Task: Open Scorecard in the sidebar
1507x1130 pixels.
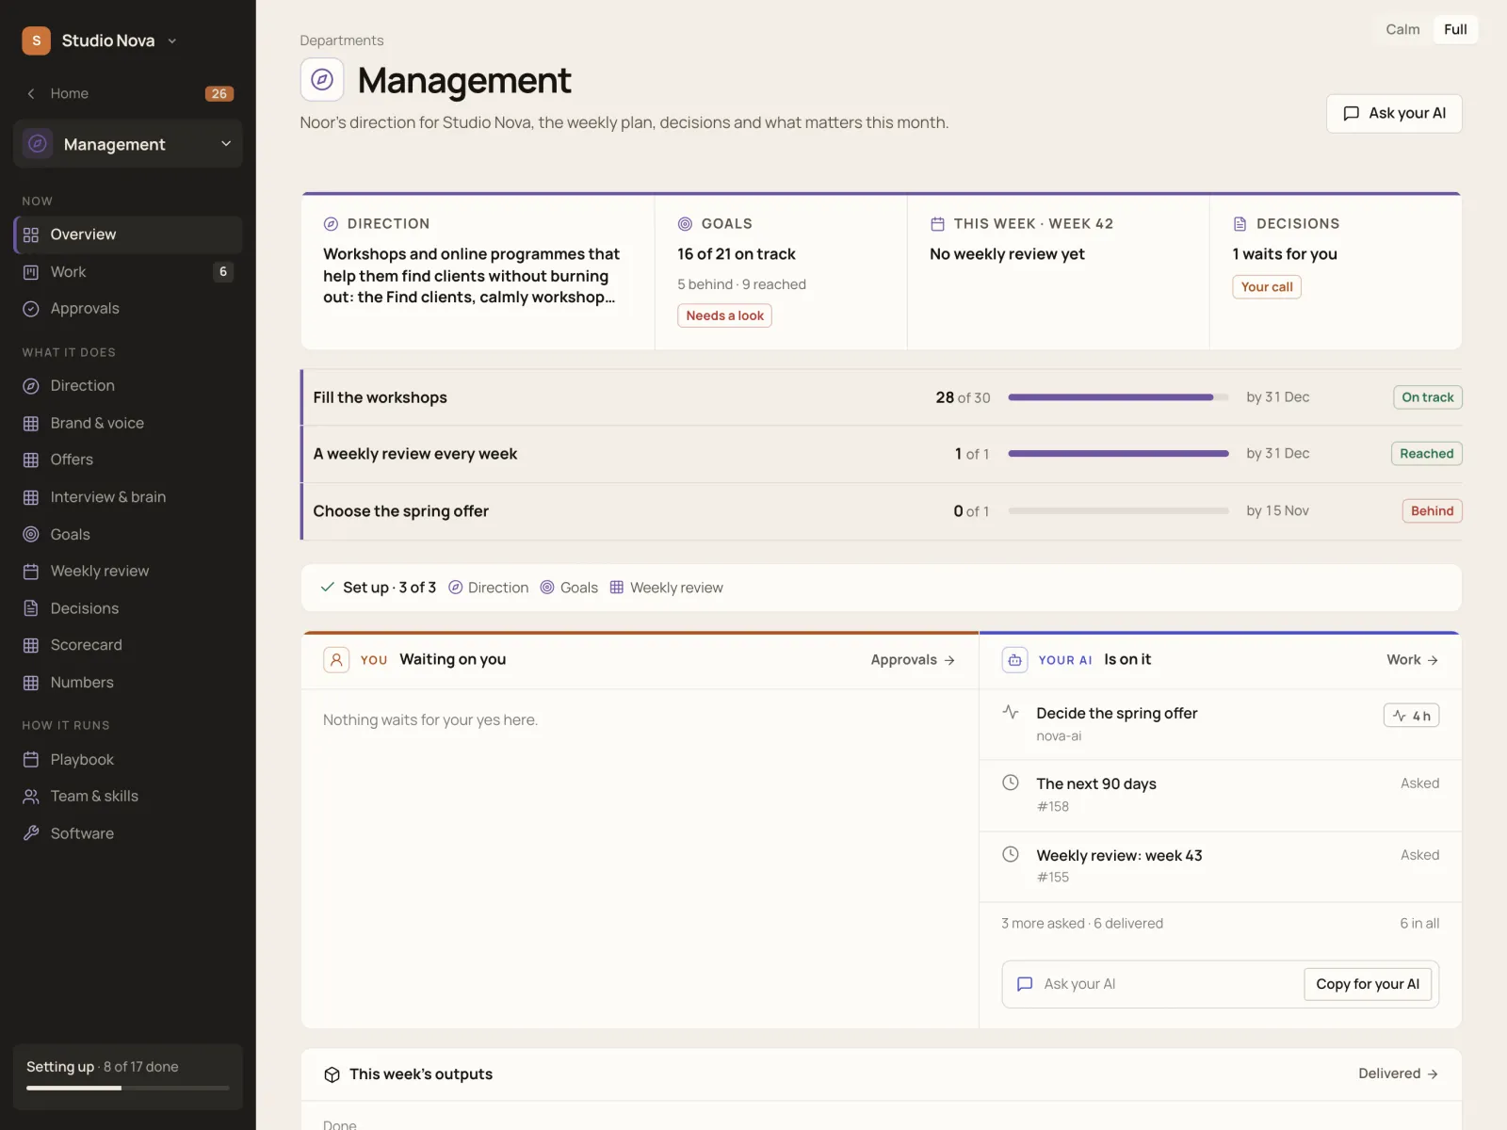Action: click(x=128, y=645)
